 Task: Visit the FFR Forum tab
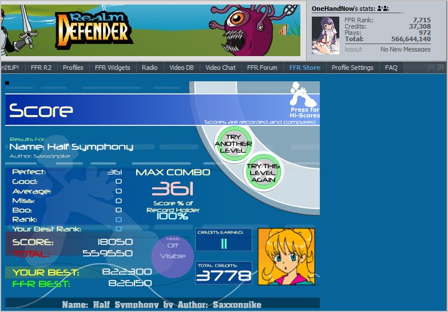pos(262,68)
